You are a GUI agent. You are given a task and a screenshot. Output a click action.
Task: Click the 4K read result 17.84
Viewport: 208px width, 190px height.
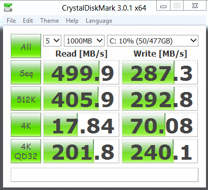pos(81,125)
